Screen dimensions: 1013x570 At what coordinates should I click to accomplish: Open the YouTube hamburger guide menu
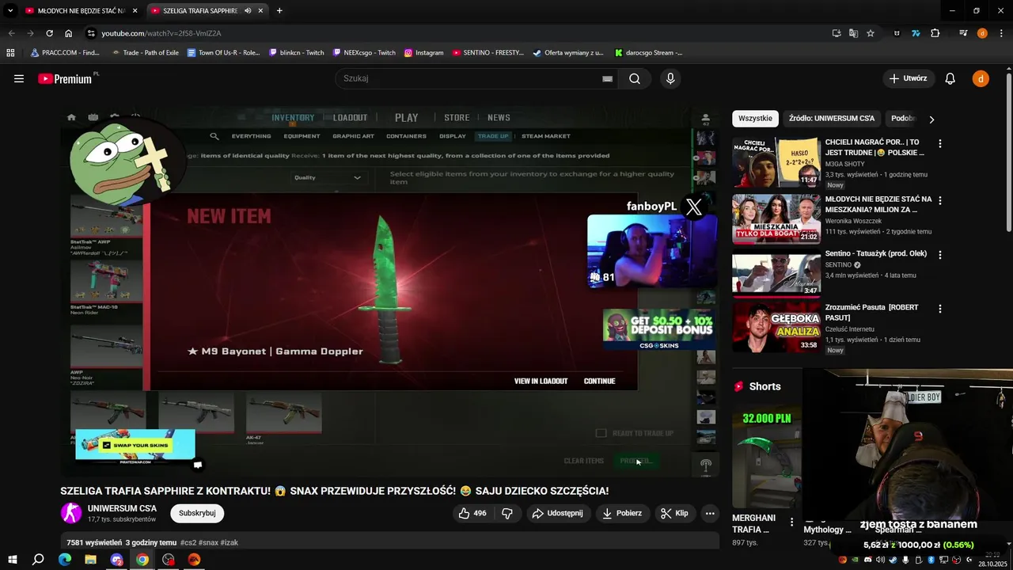tap(19, 78)
